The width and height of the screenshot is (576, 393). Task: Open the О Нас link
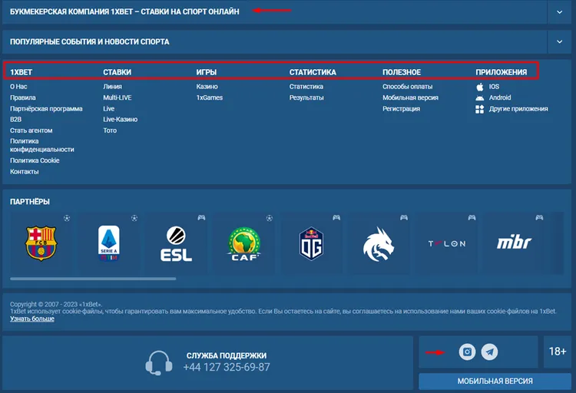(18, 87)
